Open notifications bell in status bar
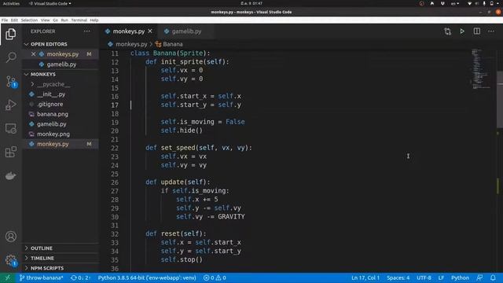Image resolution: width=503 pixels, height=283 pixels. (x=493, y=277)
